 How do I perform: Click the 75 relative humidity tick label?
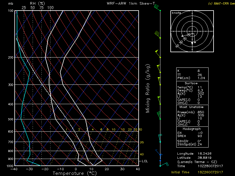pyautogui.click(x=41, y=8)
